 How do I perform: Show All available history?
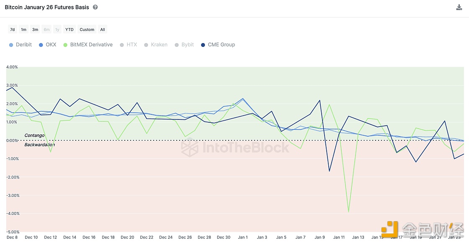click(x=103, y=29)
